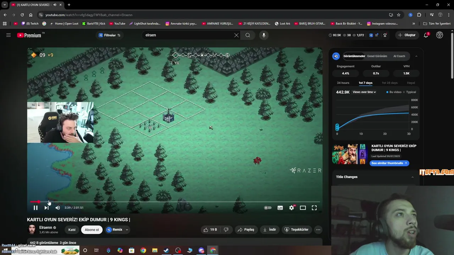Switch to theater mode
The image size is (454, 255).
click(x=303, y=208)
